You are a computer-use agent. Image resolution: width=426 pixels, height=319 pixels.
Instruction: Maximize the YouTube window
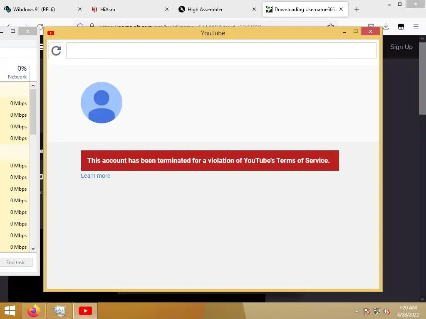(356, 32)
